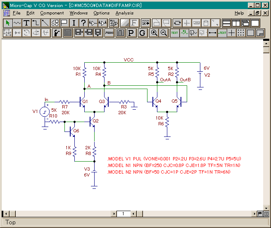Click the horizontal scrollbar right arrow
271x228 pixels.
coord(254,214)
